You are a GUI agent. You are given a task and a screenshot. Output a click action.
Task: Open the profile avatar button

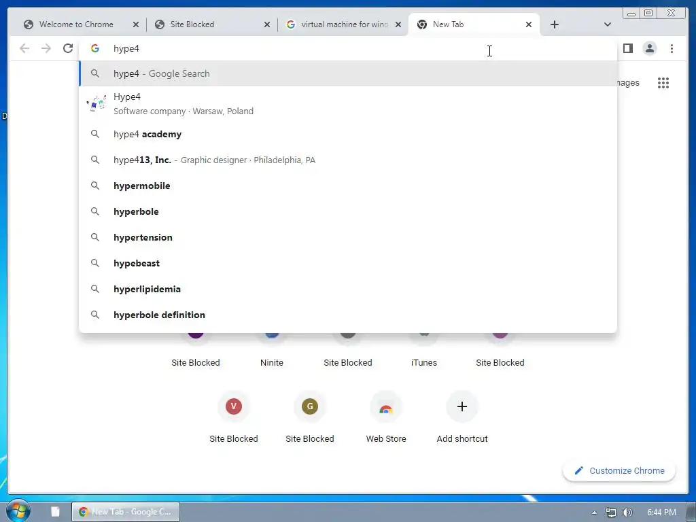point(649,48)
